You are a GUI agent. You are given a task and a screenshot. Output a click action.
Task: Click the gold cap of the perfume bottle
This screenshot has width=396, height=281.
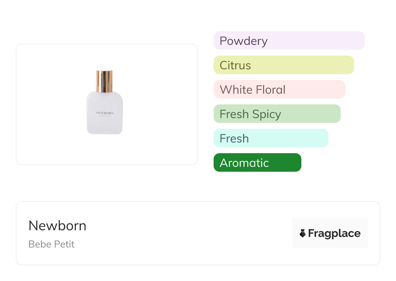(x=104, y=81)
